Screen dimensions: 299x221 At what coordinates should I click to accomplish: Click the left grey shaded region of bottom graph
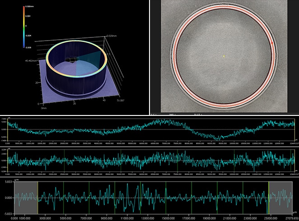click(x=25, y=198)
